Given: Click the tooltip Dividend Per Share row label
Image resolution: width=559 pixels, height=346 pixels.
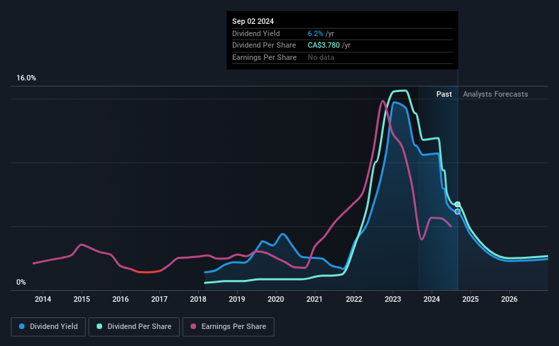Looking at the screenshot, I should point(264,46).
